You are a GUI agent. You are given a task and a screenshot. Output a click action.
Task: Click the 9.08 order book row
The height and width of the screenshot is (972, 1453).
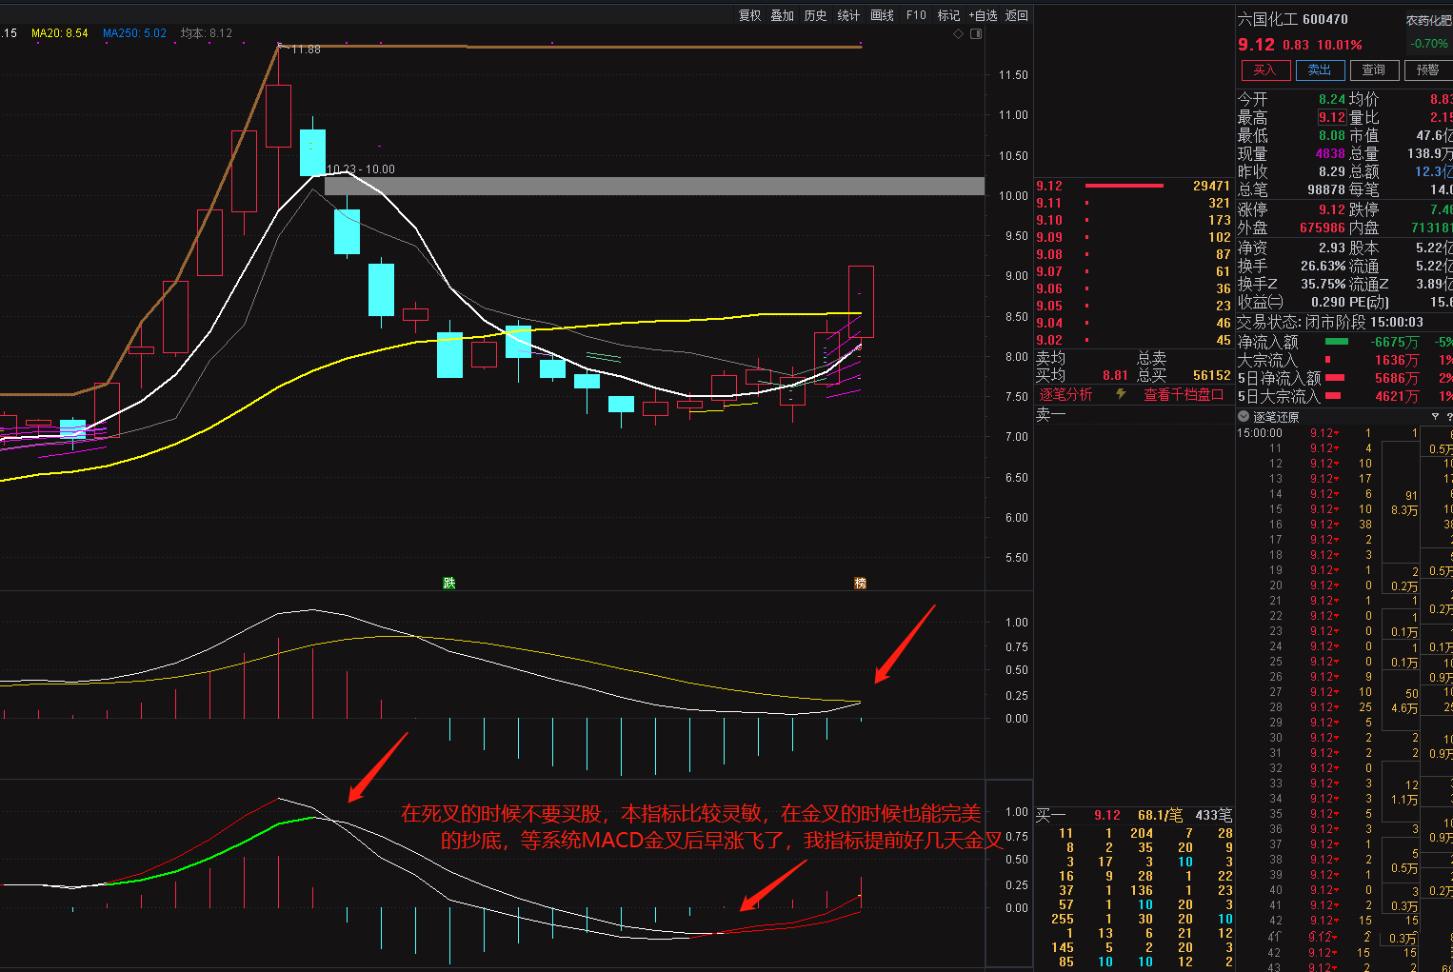[x=1133, y=254]
